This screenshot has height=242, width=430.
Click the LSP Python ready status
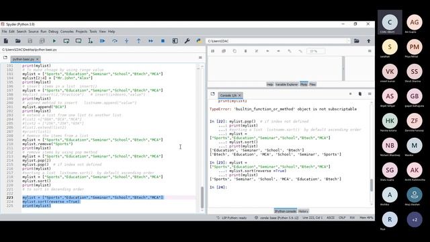232,218
